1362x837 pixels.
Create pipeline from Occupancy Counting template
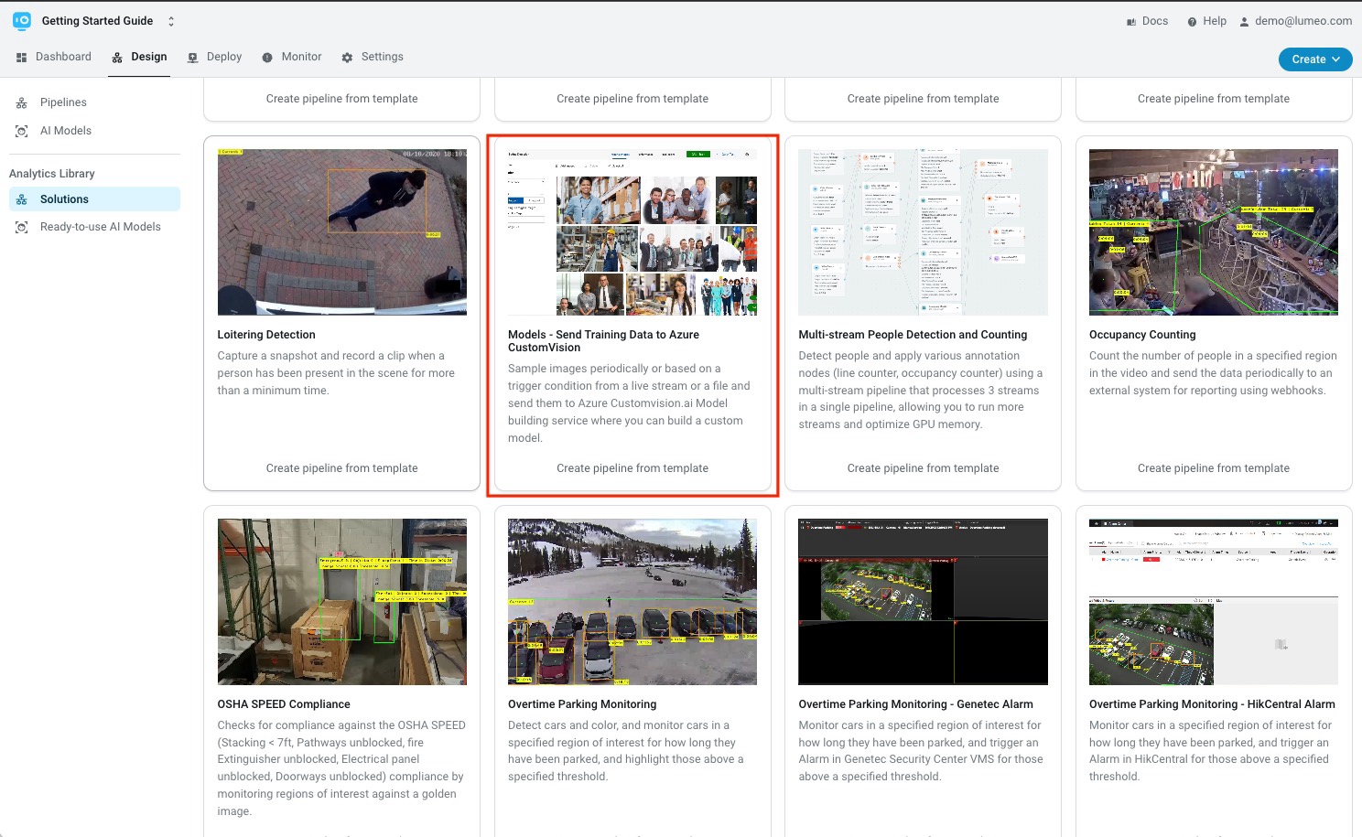coord(1214,468)
